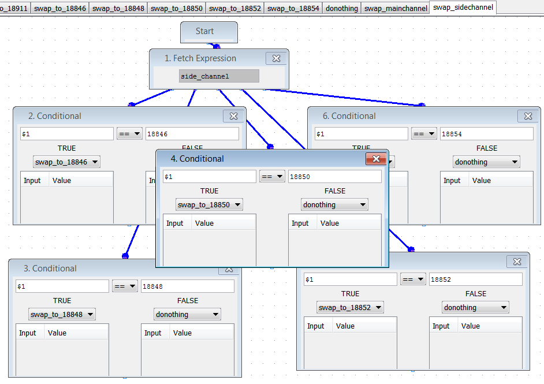Click the $1 field in 6. Conditional
This screenshot has height=384, width=544.
tap(362, 134)
